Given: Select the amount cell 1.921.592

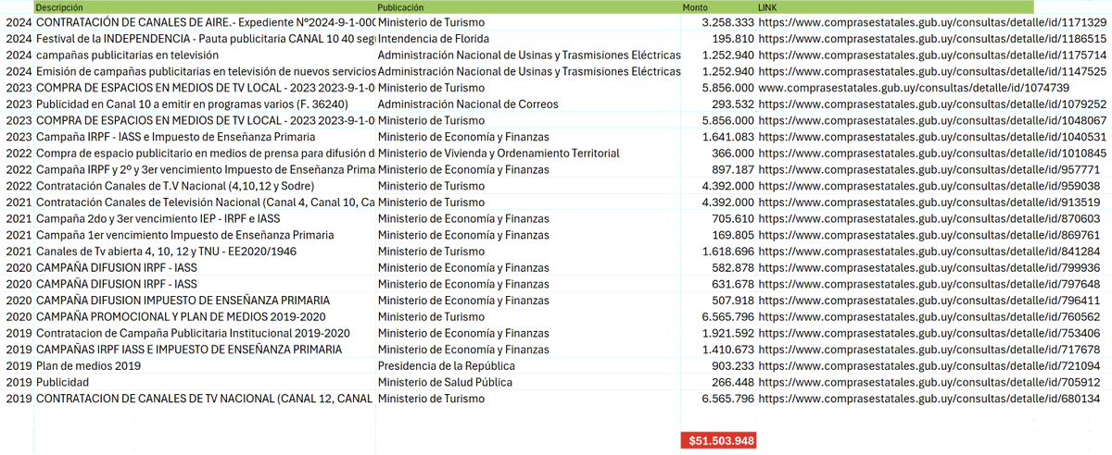Looking at the screenshot, I should click(718, 333).
